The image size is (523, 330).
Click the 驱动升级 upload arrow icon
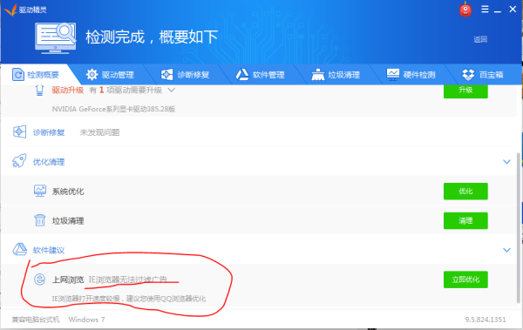pos(40,90)
